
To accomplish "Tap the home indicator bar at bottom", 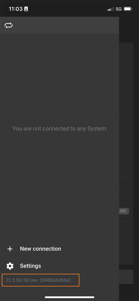I will [69, 297].
